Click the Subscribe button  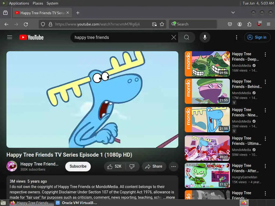tap(78, 166)
